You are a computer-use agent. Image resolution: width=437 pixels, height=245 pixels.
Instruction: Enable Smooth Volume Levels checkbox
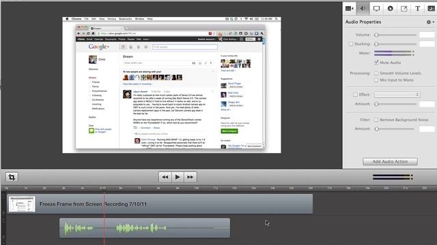point(376,73)
